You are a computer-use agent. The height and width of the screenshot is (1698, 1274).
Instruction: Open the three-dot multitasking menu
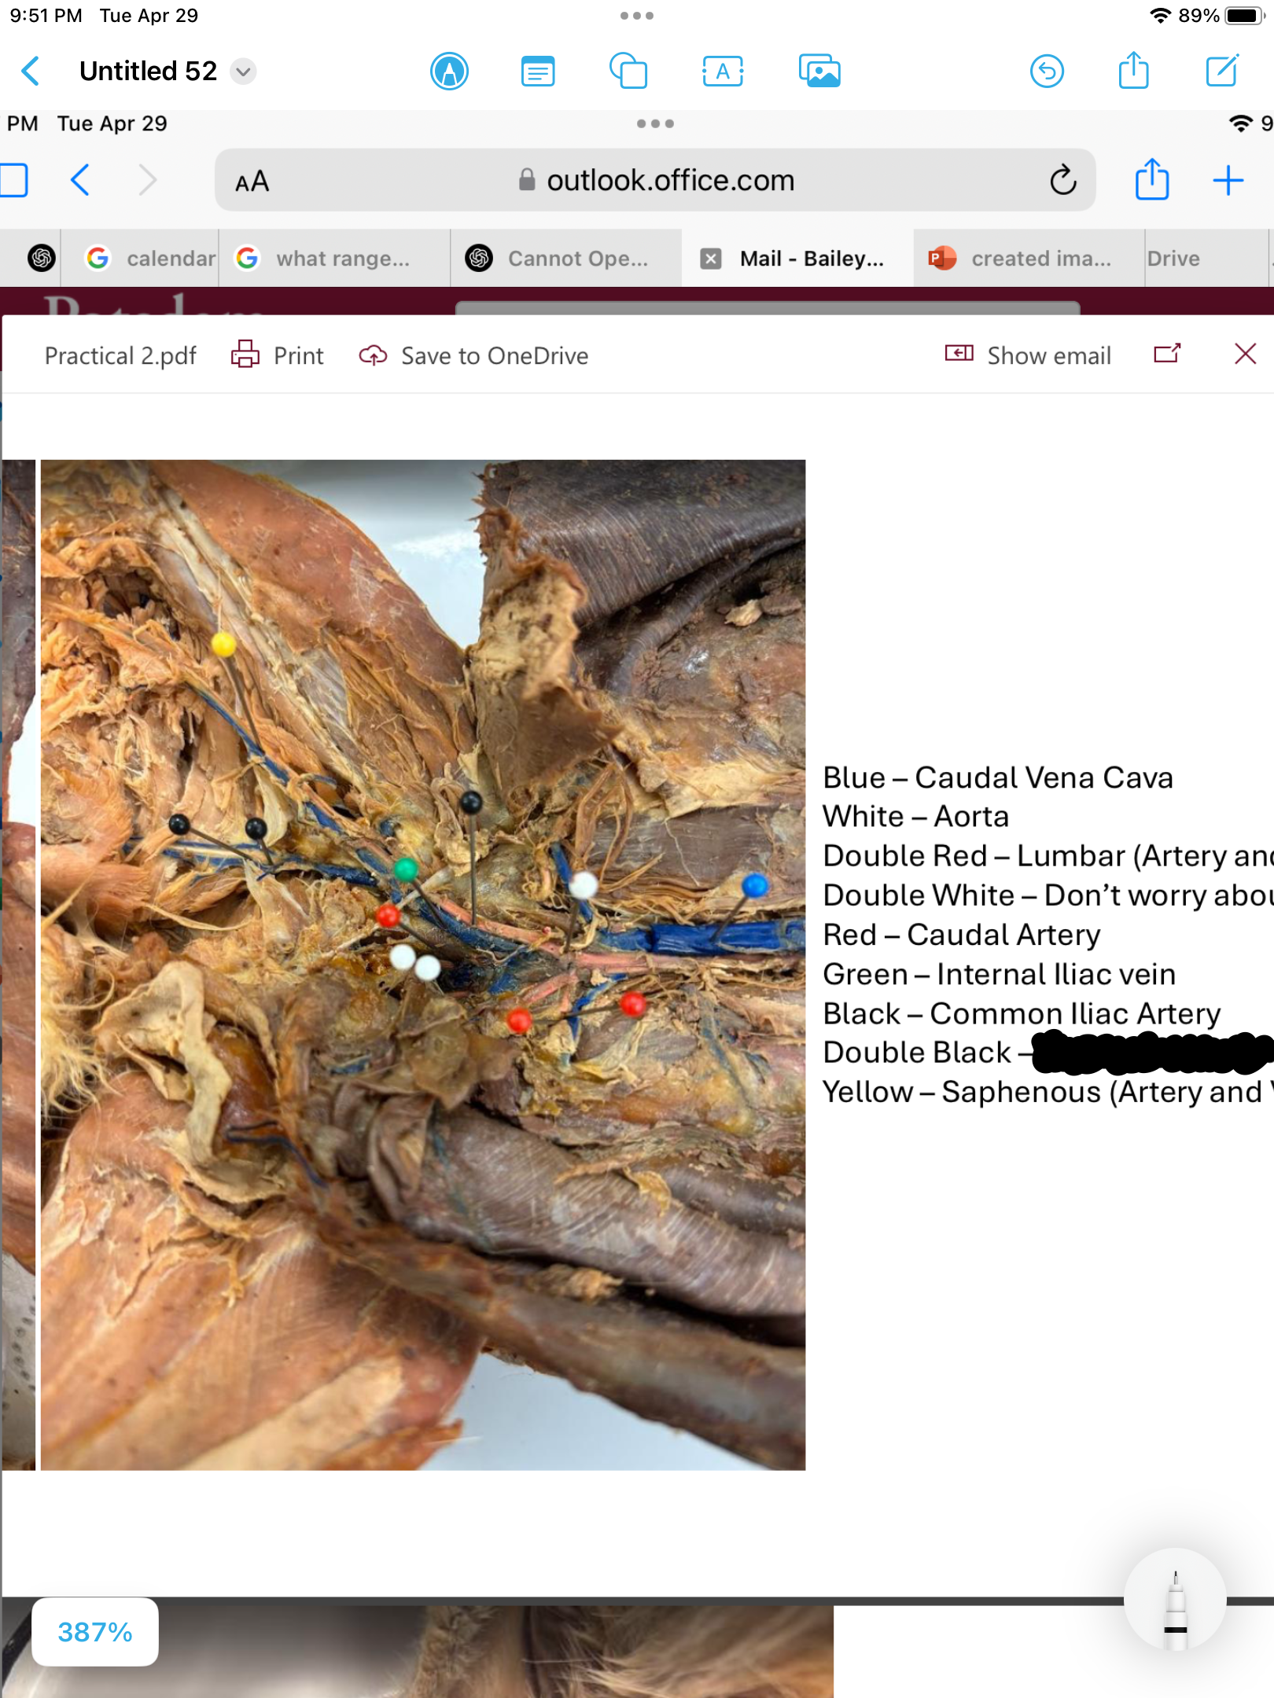(636, 16)
